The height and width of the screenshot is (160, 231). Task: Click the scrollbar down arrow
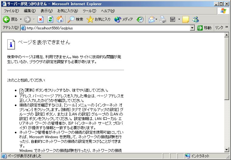226,150
